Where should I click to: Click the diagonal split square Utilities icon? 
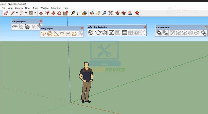coord(172,33)
